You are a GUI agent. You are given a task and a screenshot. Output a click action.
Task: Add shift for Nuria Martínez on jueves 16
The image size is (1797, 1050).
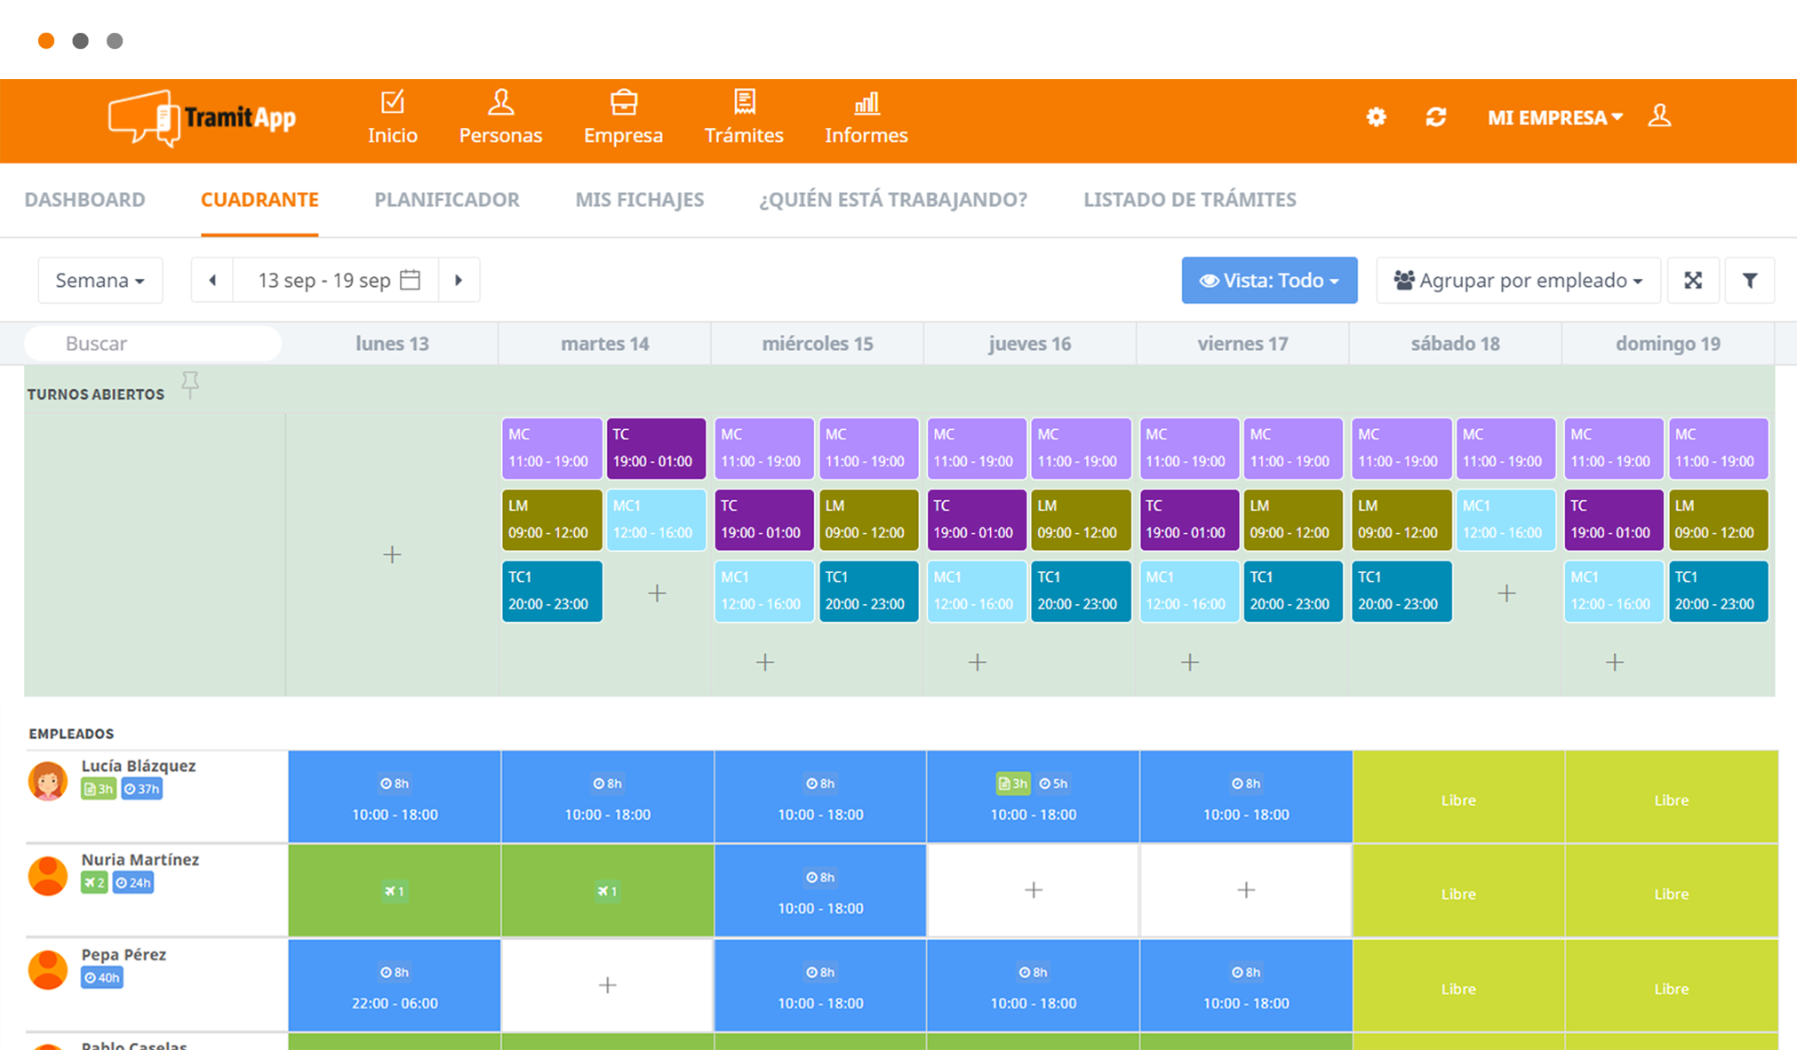pos(1034,889)
